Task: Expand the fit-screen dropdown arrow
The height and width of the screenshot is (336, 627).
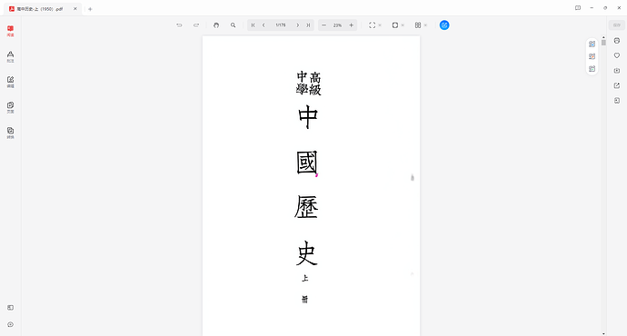Action: [380, 25]
